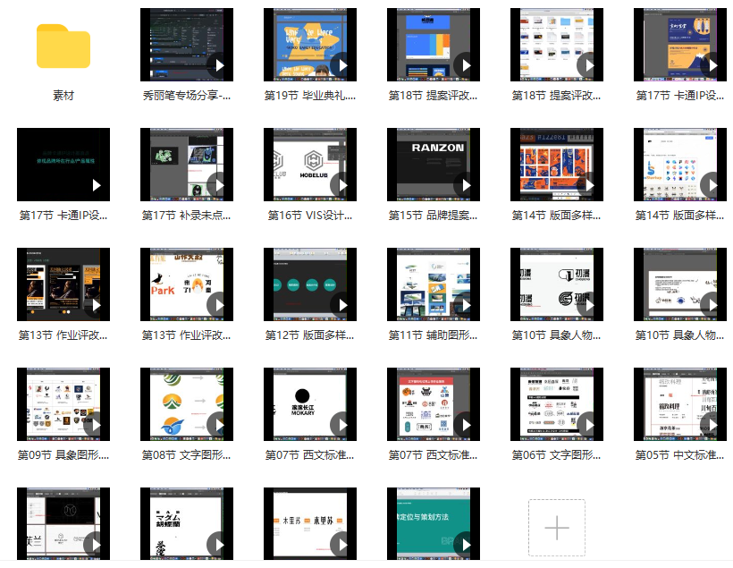
Task: Play the 第11节 辅助图形 video
Action: pyautogui.click(x=467, y=305)
